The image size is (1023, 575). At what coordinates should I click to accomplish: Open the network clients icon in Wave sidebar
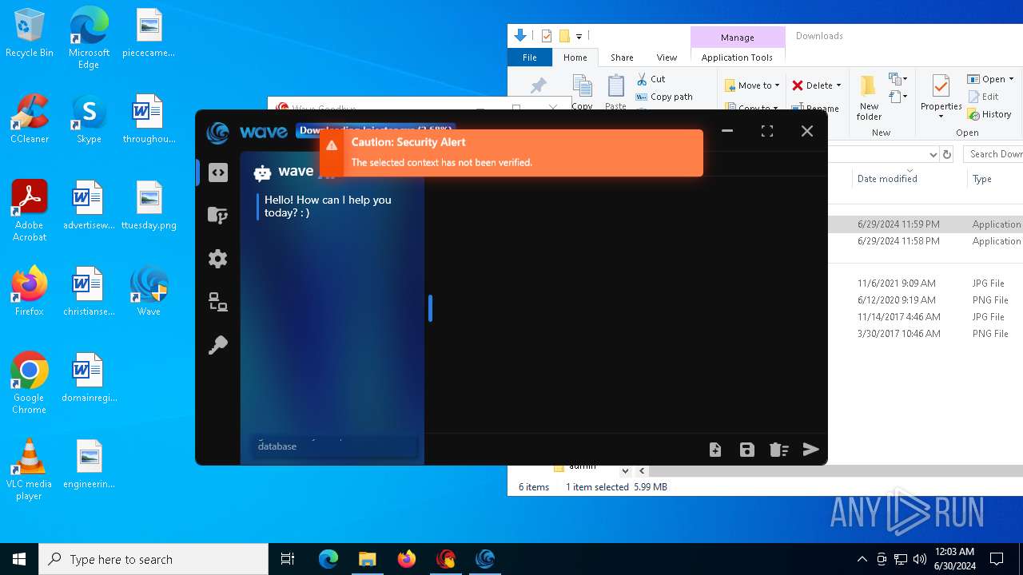[217, 302]
